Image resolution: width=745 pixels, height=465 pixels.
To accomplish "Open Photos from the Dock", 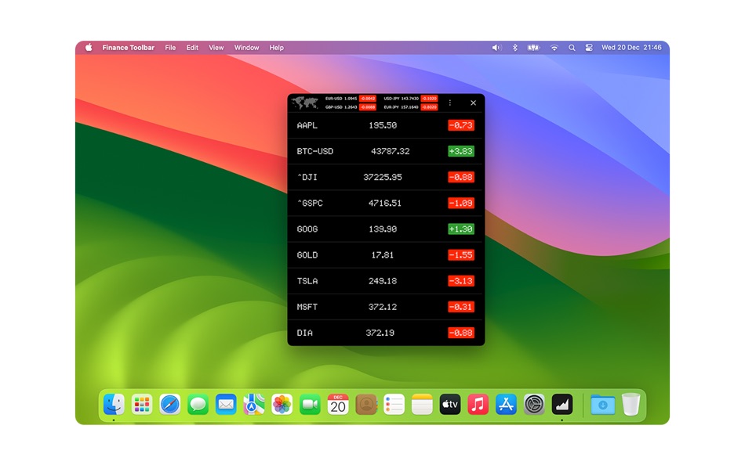I will click(x=282, y=405).
